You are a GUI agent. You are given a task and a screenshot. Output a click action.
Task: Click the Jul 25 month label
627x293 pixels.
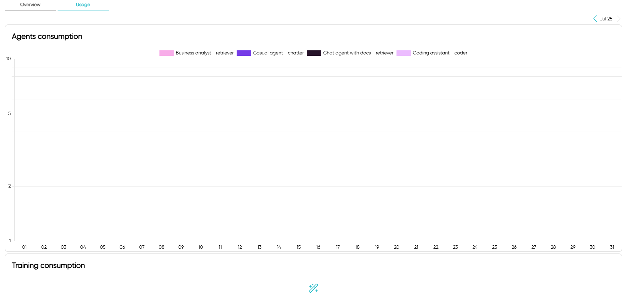pyautogui.click(x=606, y=19)
